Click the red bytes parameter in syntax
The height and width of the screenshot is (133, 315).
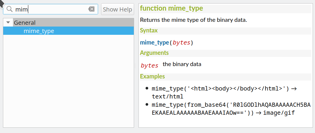[x=181, y=43]
